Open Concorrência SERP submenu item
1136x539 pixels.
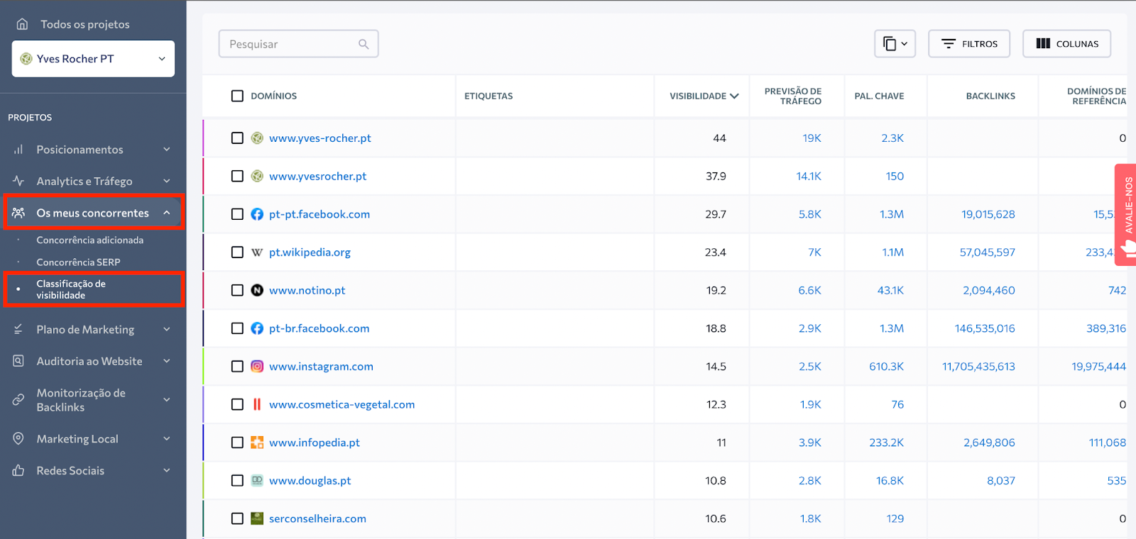point(79,262)
